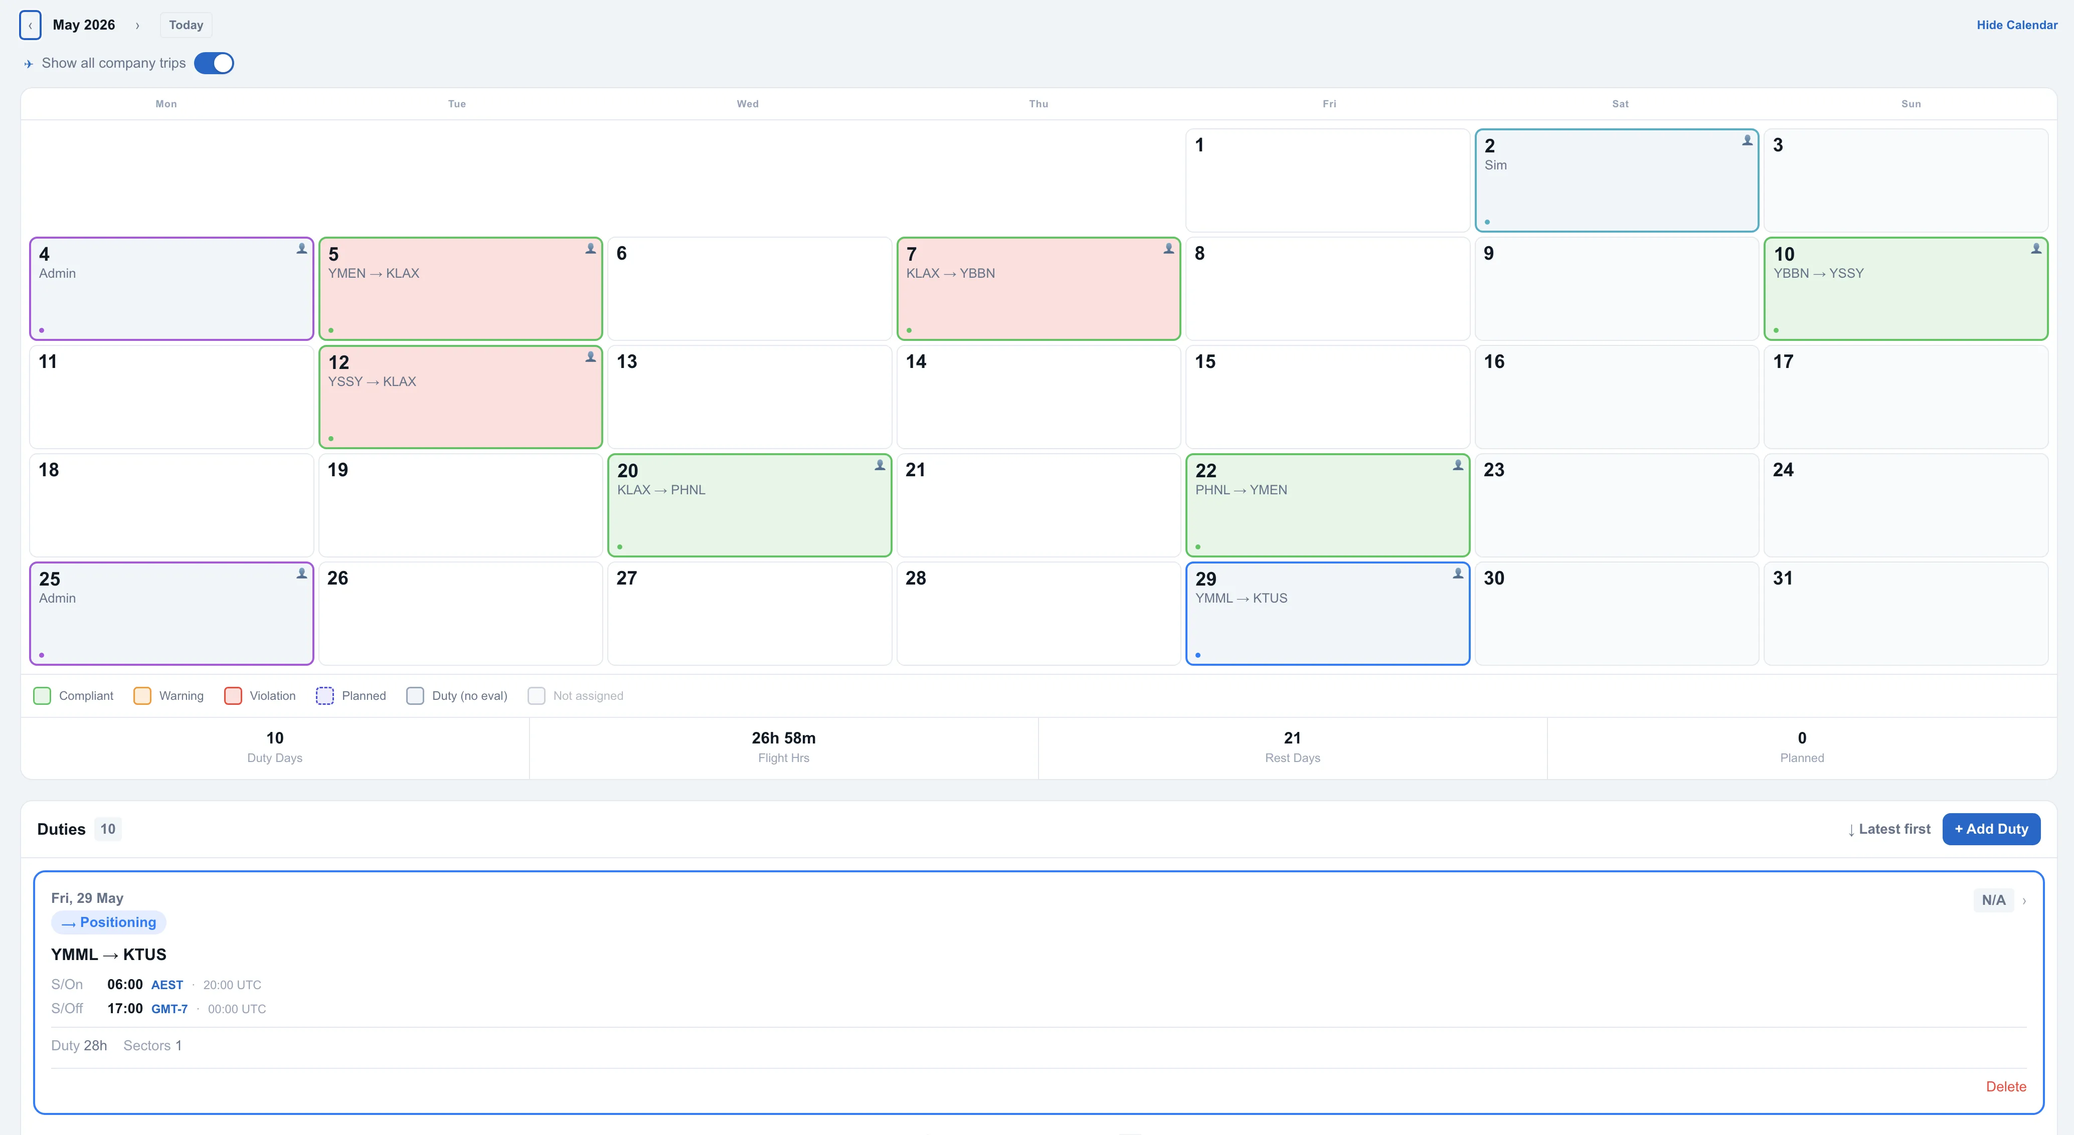Image resolution: width=2074 pixels, height=1135 pixels.
Task: Delete the Fri 29 May duty
Action: tap(2006, 1087)
